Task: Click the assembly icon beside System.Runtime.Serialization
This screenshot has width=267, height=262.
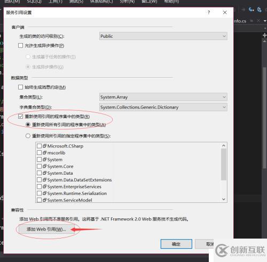Action: (x=44, y=193)
